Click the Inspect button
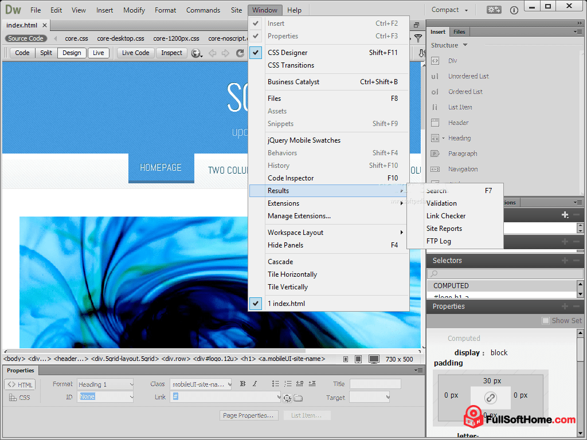Screen dimensions: 587x440 (171, 53)
